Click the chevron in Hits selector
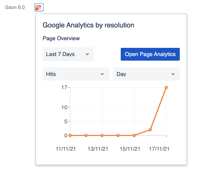Viewport: 207px width, 174px height. (102, 74)
